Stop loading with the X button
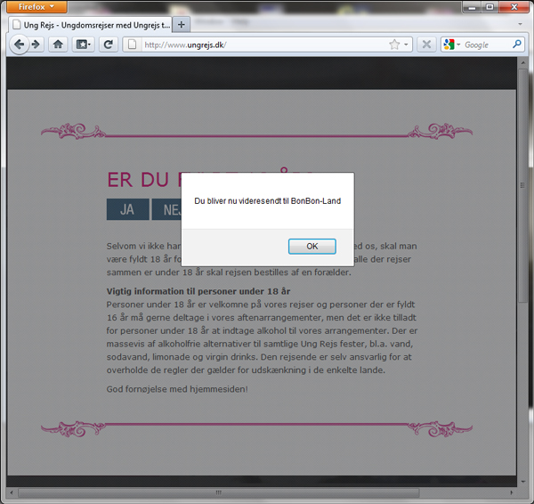The width and height of the screenshot is (534, 504). pos(426,45)
